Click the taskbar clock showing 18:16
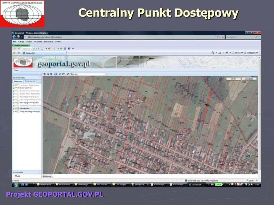This screenshot has width=274, height=205. pyautogui.click(x=257, y=184)
